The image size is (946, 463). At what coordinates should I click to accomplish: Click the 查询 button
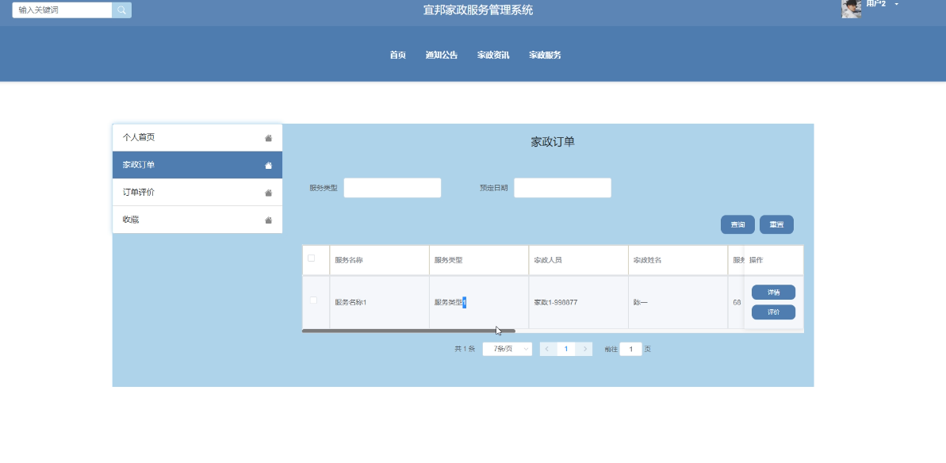737,224
